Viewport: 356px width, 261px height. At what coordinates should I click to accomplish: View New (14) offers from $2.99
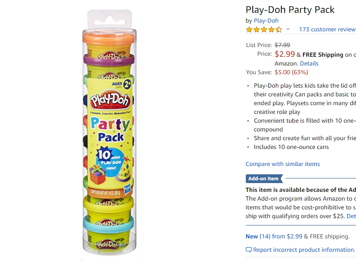pyautogui.click(x=274, y=237)
